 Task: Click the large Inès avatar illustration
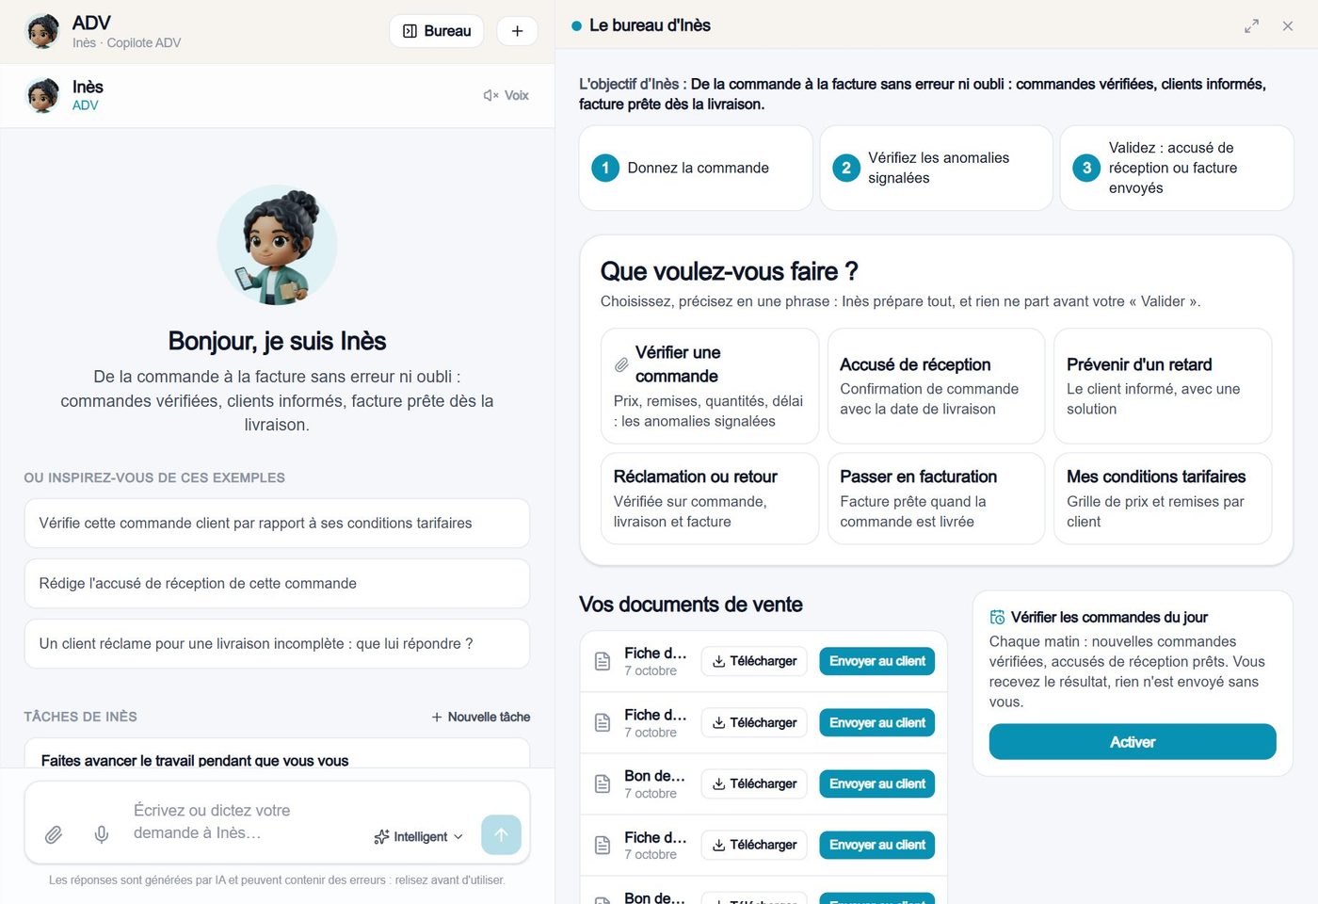[x=277, y=245]
